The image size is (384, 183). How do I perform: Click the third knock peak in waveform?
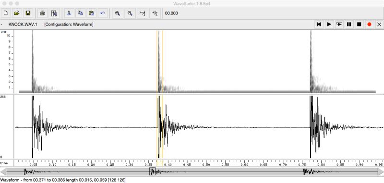311,127
